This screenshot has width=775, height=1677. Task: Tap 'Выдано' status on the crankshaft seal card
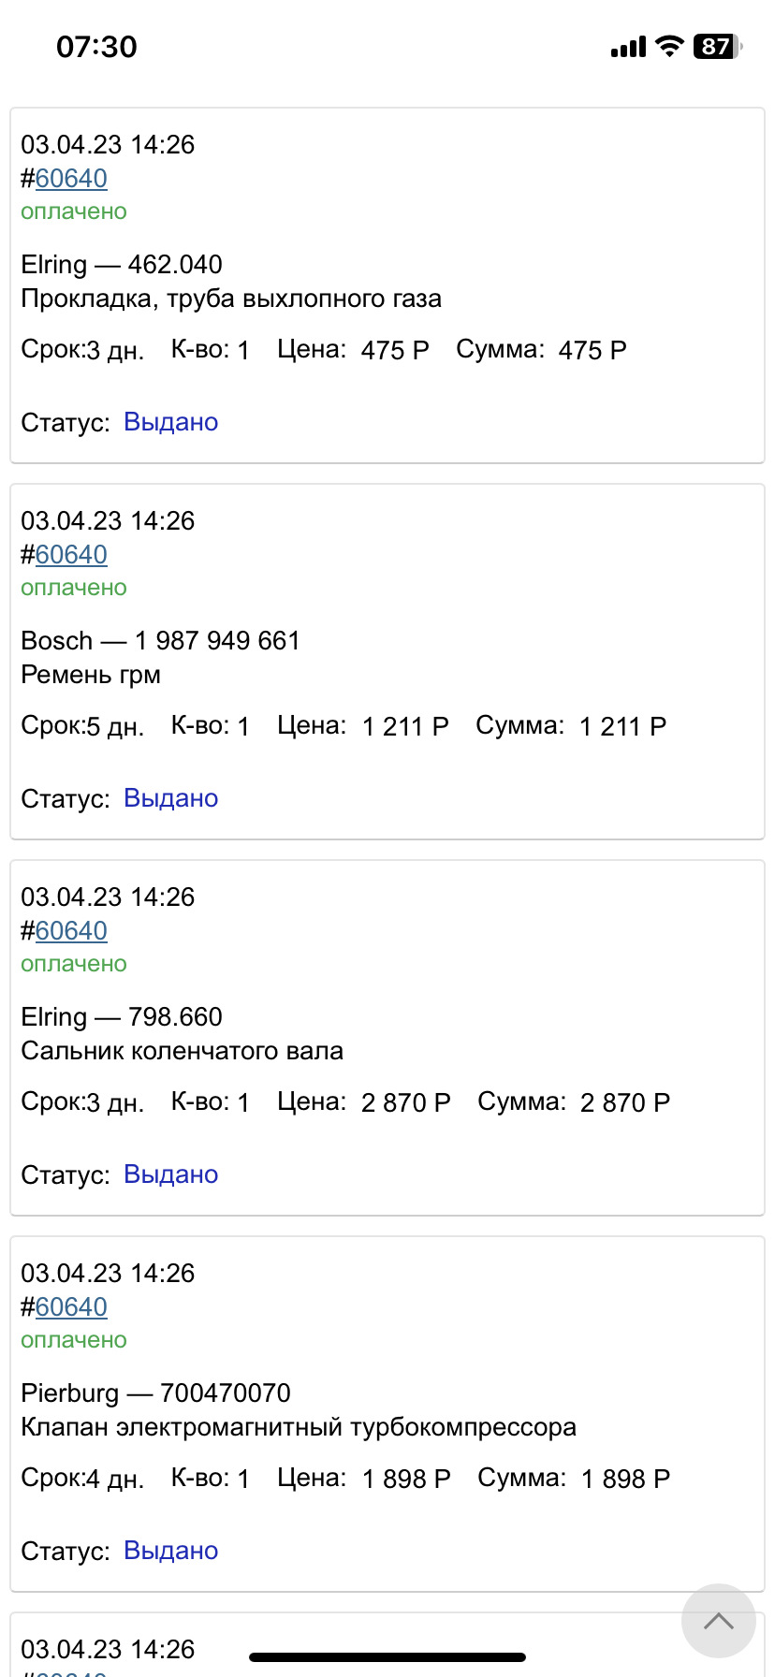[170, 1174]
